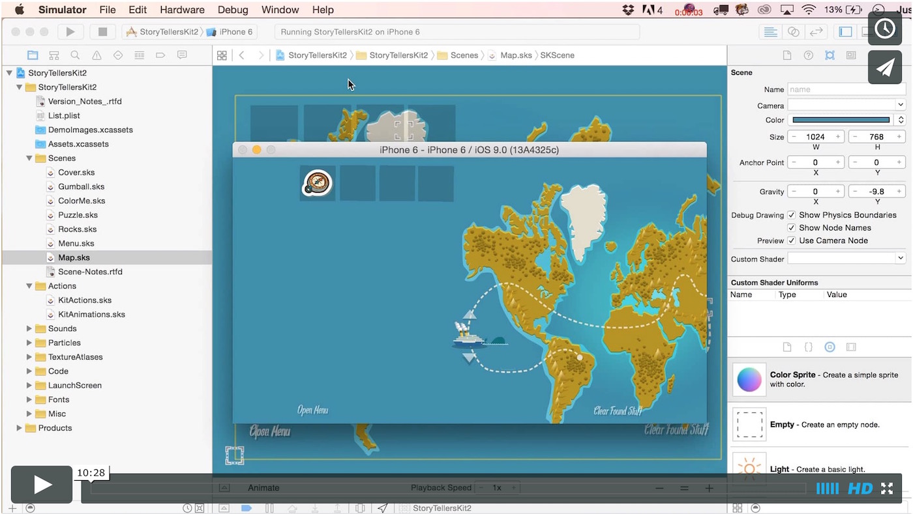The height and width of the screenshot is (514, 913).
Task: Click the Watch Later clock icon
Action: [x=884, y=29]
